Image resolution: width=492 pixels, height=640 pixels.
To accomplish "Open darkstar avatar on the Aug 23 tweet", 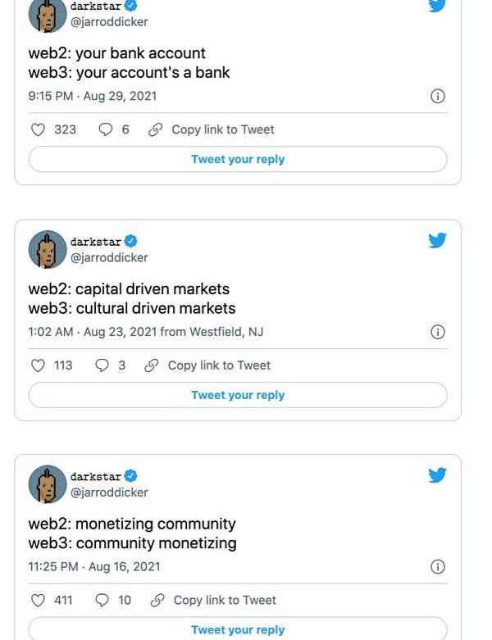I will click(x=48, y=249).
